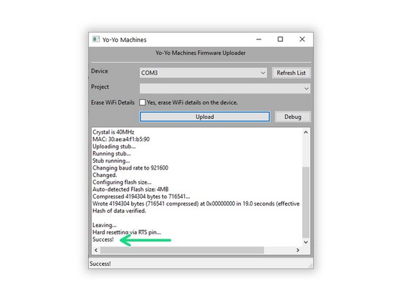Screen dimensions: 402x301
Task: Click 'Changing baud rate to 921600' line
Action: coord(130,168)
